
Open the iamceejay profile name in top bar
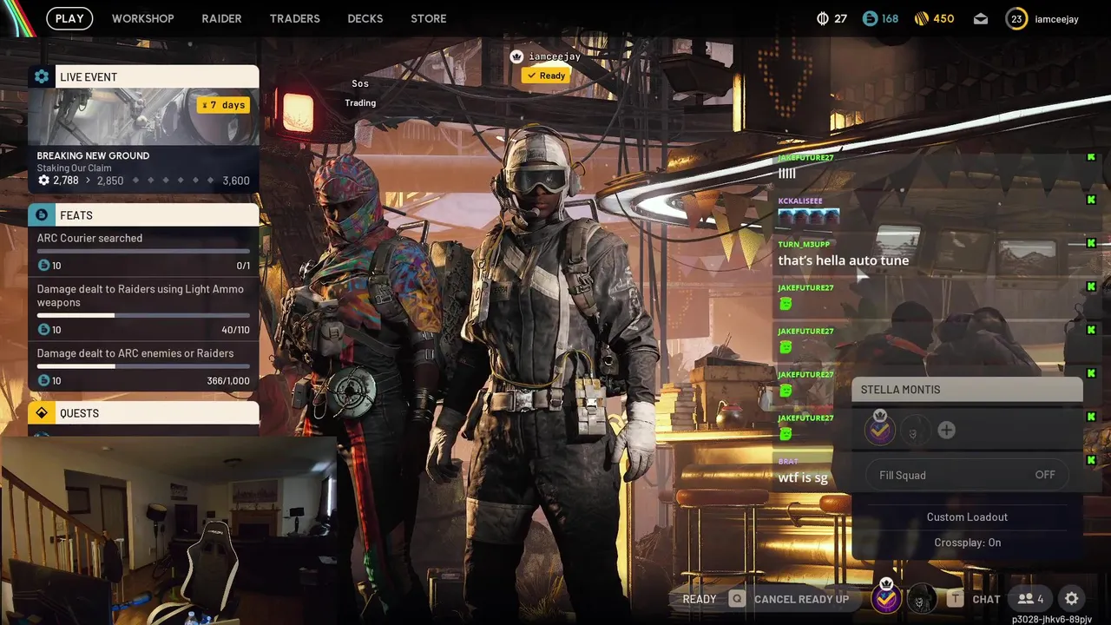point(1056,18)
